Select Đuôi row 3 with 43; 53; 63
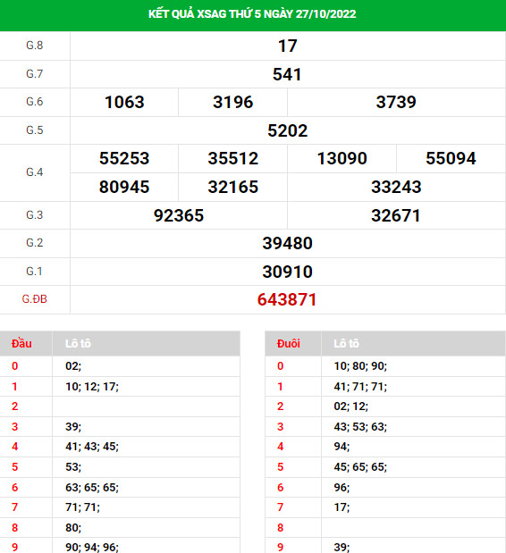The width and height of the screenshot is (506, 553). tap(385, 427)
